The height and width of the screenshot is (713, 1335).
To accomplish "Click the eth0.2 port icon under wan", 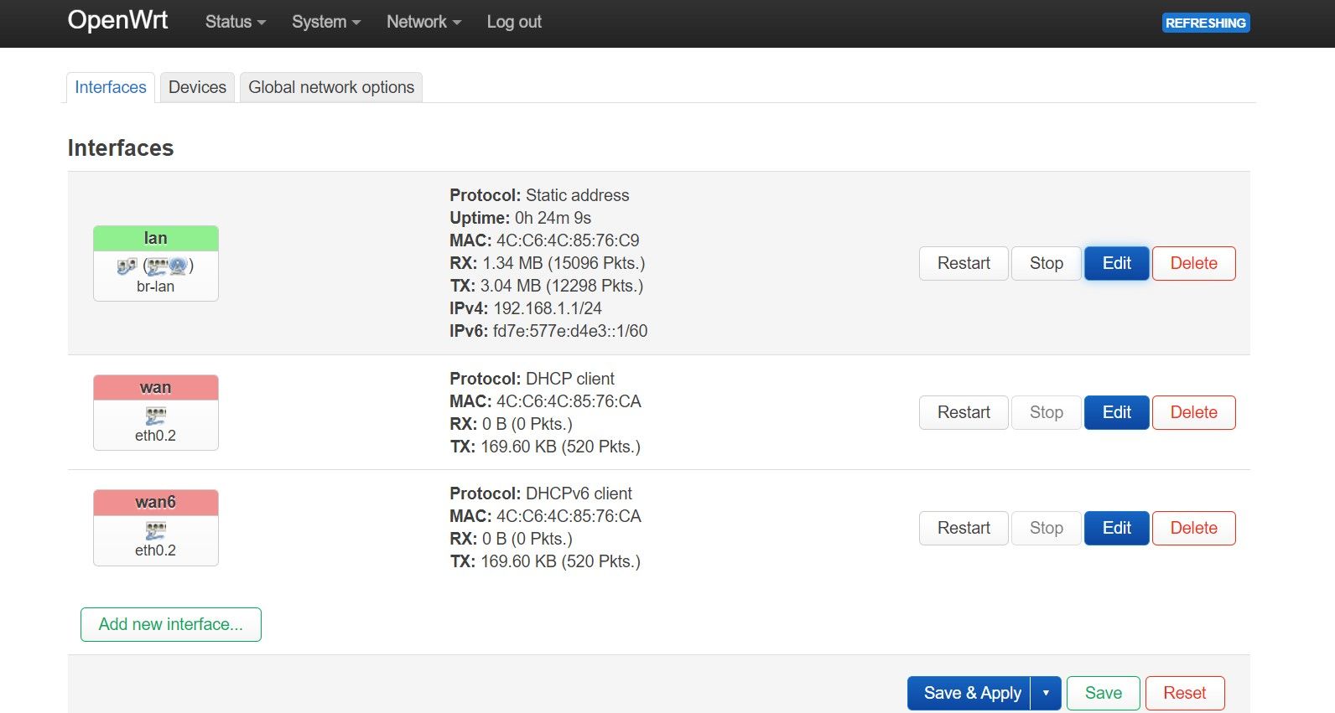I will 156,416.
